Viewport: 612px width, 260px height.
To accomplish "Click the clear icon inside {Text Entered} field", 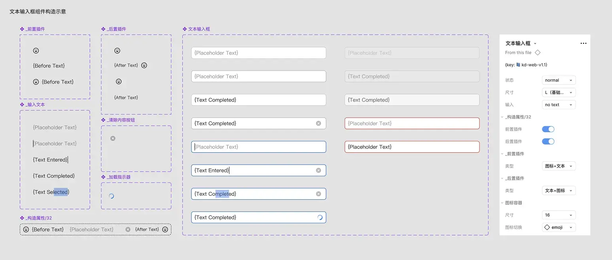I will (x=318, y=170).
